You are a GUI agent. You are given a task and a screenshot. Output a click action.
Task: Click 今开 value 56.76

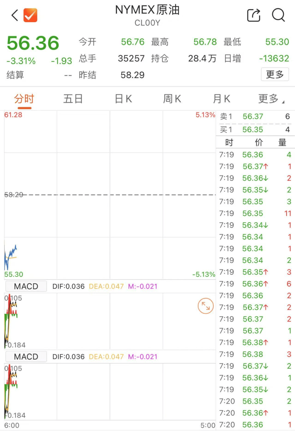[133, 42]
